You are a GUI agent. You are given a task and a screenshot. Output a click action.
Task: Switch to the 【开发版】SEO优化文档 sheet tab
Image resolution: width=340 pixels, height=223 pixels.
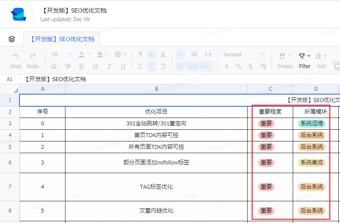click(x=62, y=39)
